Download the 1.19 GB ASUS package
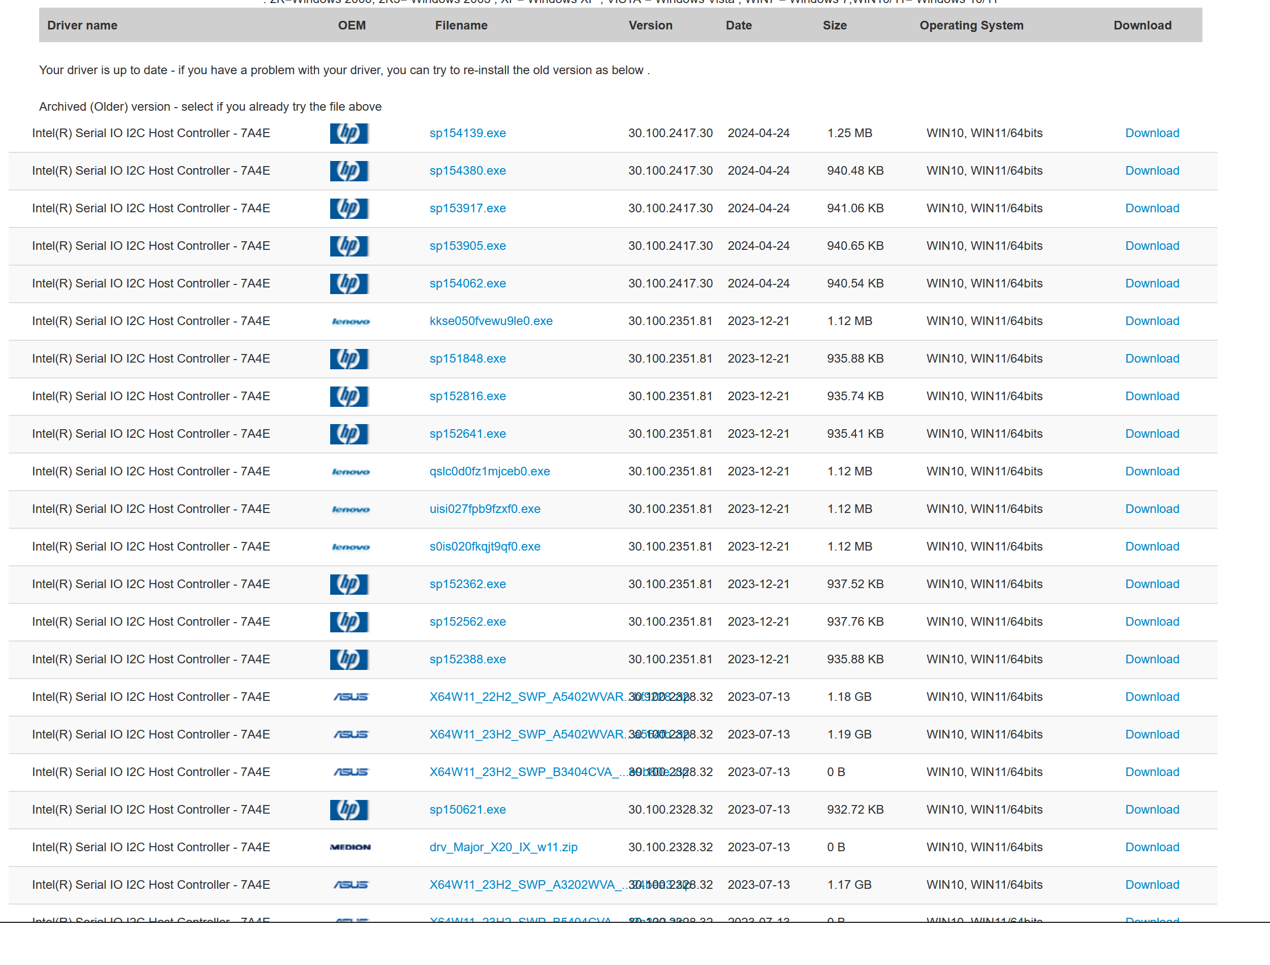 tap(1152, 734)
